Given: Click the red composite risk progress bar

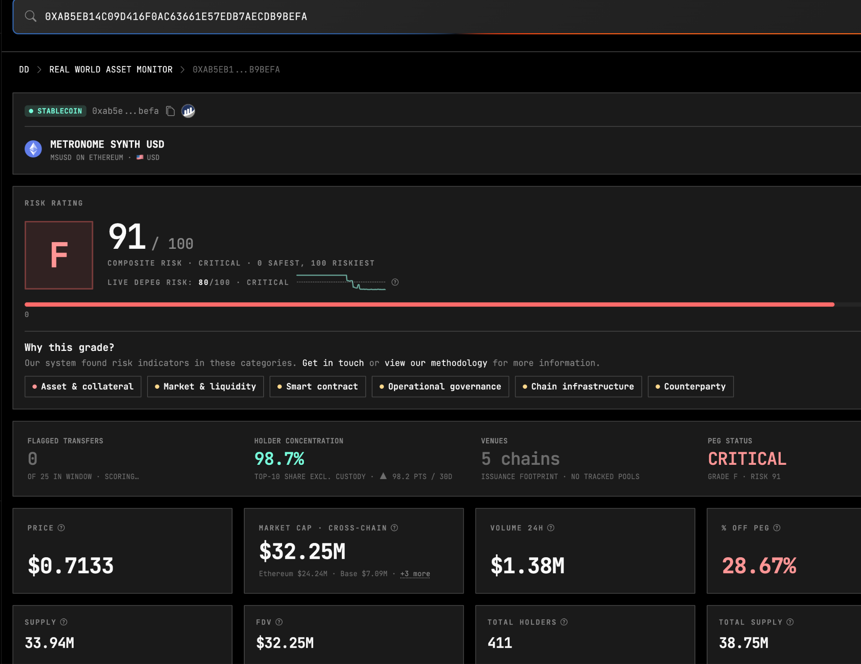Looking at the screenshot, I should pyautogui.click(x=429, y=304).
